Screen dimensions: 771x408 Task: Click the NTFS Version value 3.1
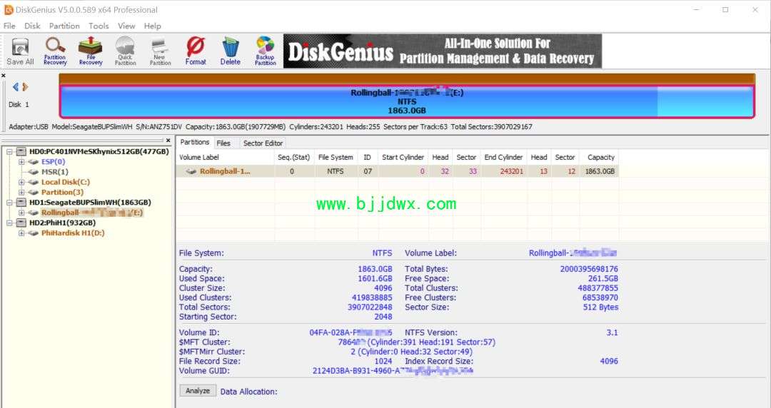[613, 333]
